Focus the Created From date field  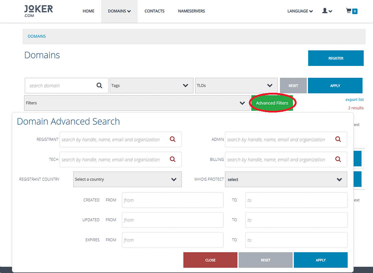pyautogui.click(x=173, y=200)
